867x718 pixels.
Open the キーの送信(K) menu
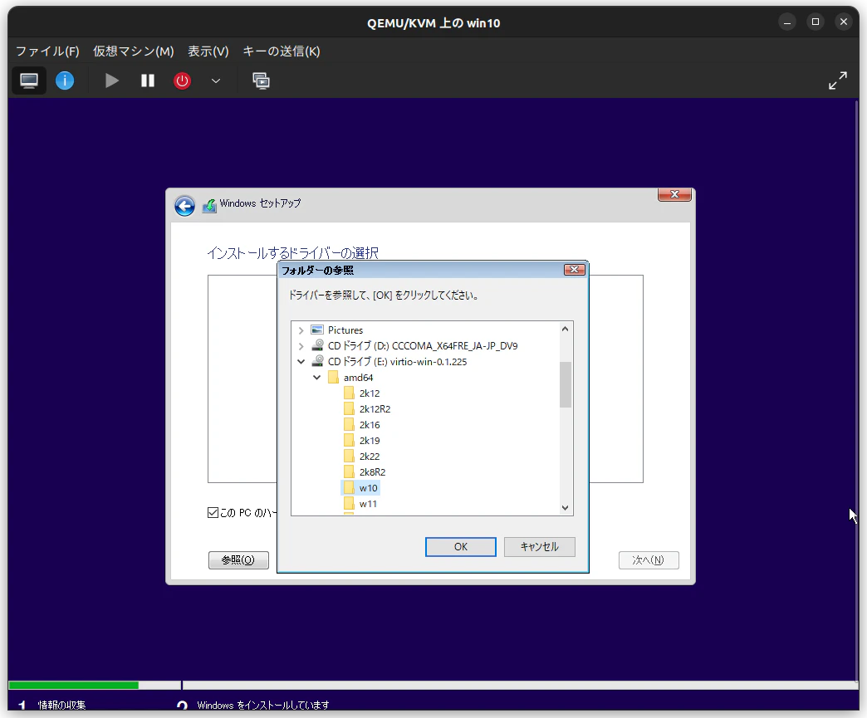click(x=282, y=51)
